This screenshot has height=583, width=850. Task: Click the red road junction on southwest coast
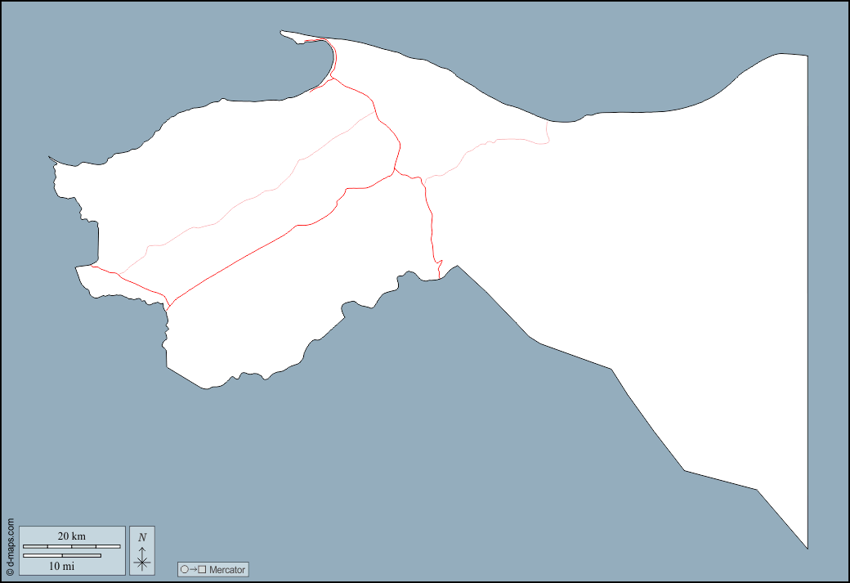click(168, 305)
